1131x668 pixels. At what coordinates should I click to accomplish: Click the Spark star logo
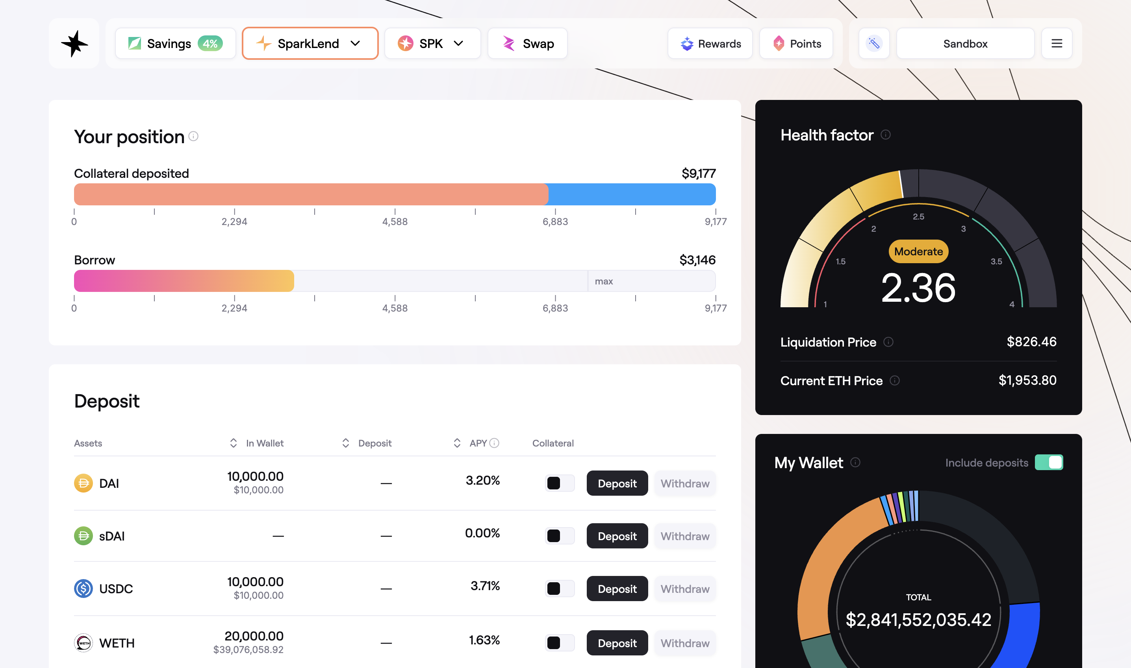[74, 44]
